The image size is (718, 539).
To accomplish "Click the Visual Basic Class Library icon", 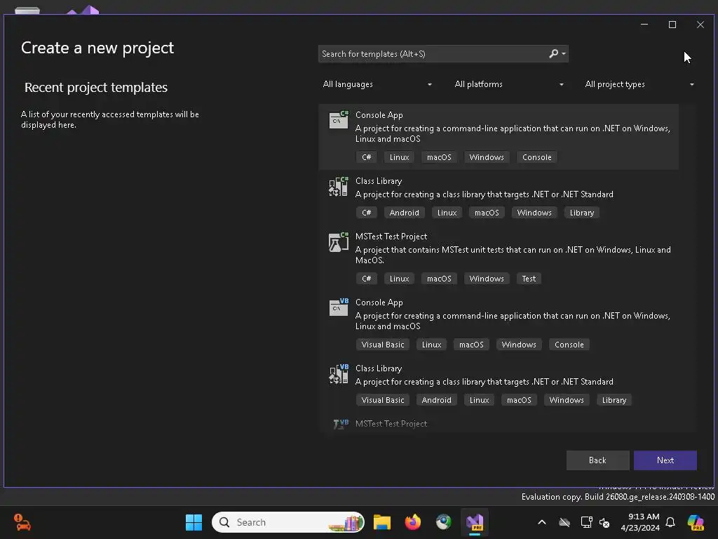I will [x=339, y=373].
